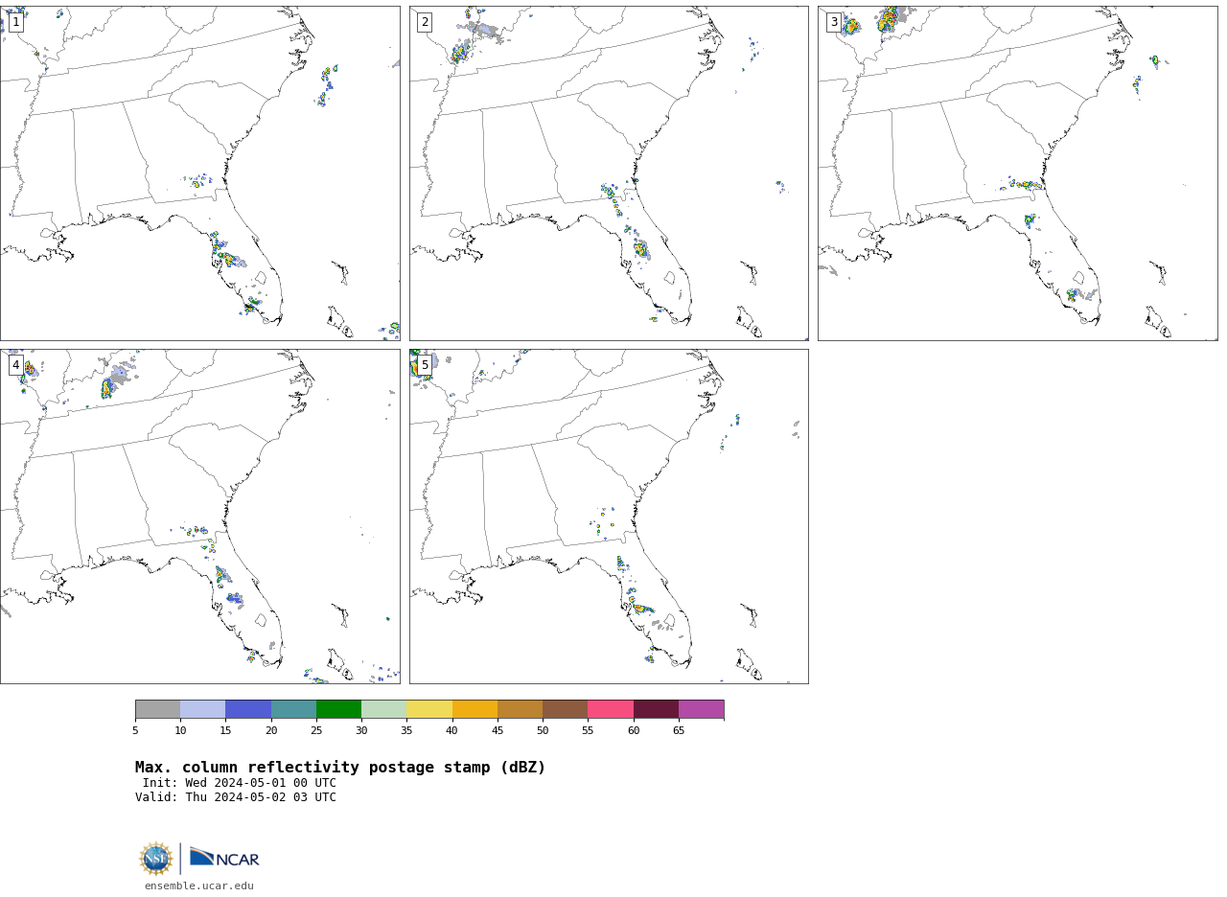Click the Max. column reflectivity title
The width and height of the screenshot is (1227, 897).
340,768
